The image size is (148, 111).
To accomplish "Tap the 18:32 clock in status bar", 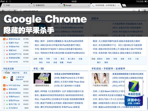I will (74, 1).
